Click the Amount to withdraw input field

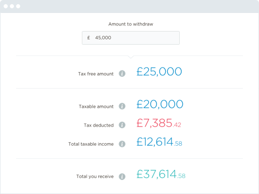pos(131,38)
